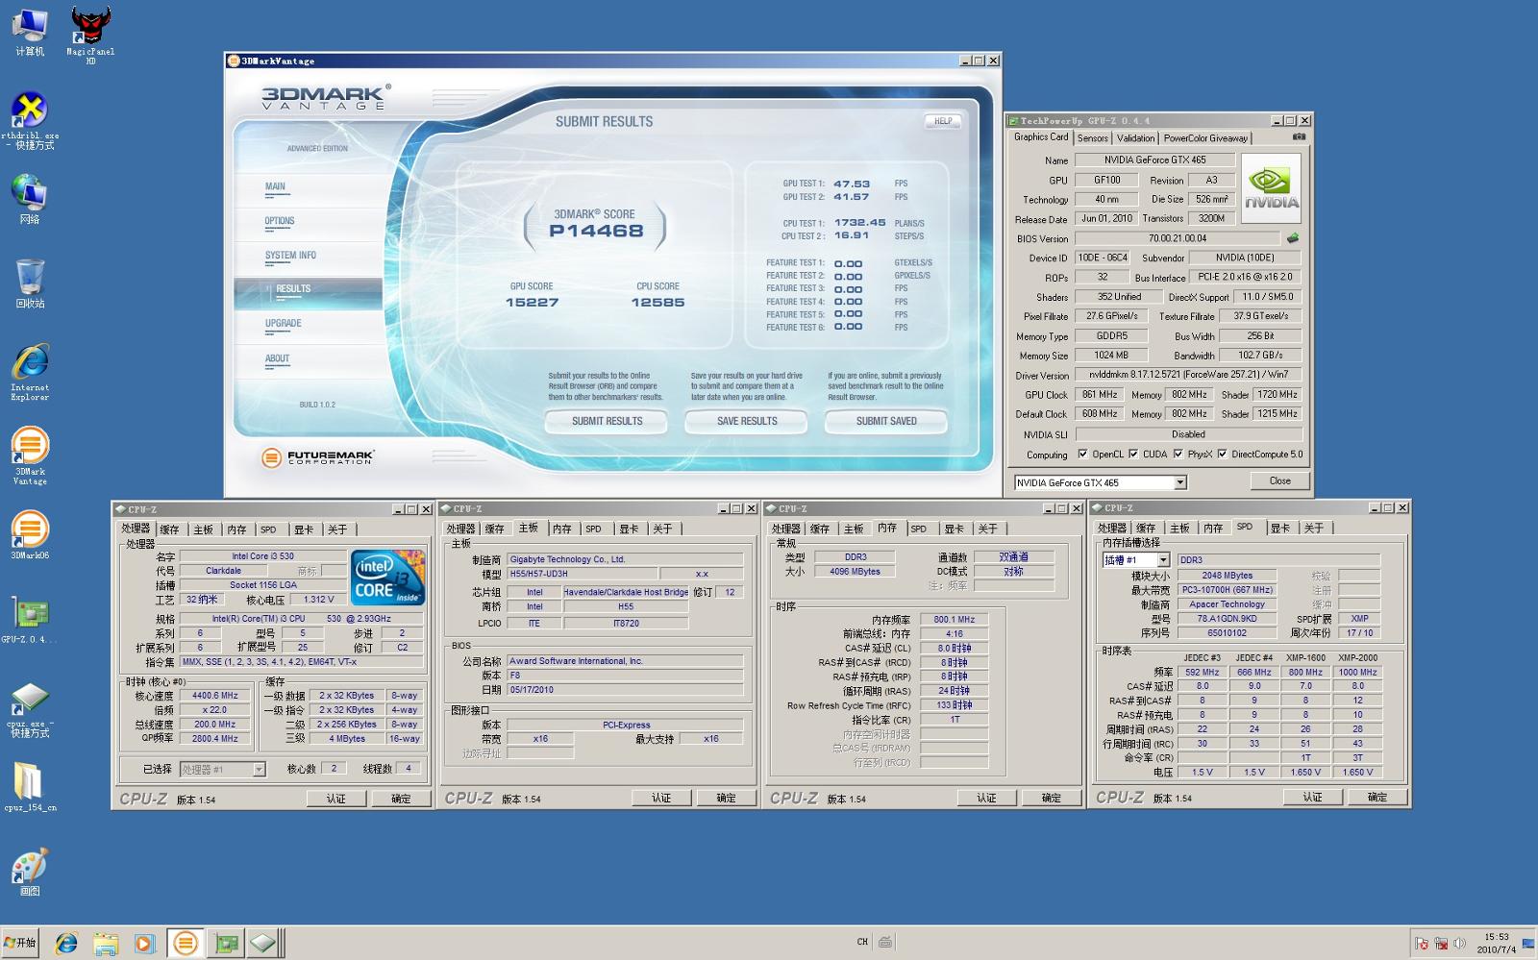Click the SUBMIT SAVED button

[886, 421]
